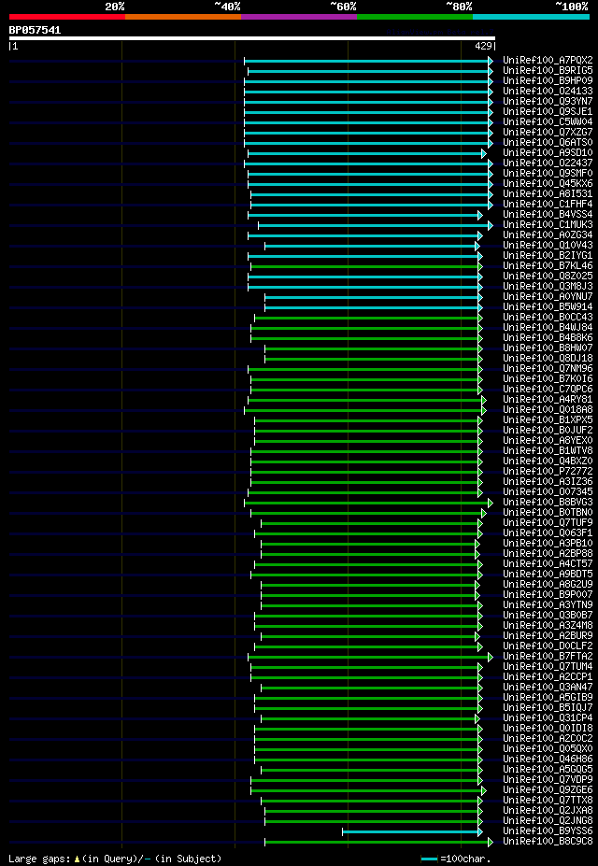
Task: Select the UniRef100_A4RY81 label
Action: [x=548, y=400]
